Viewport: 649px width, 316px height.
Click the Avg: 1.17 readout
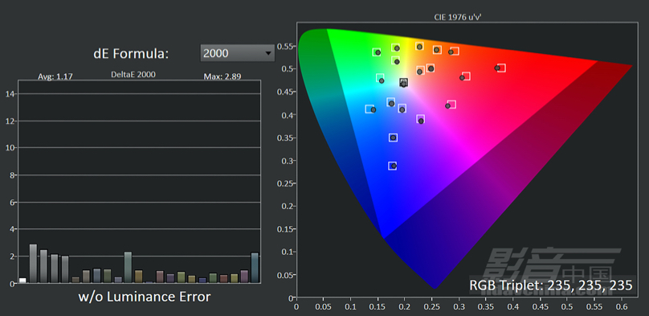point(55,76)
